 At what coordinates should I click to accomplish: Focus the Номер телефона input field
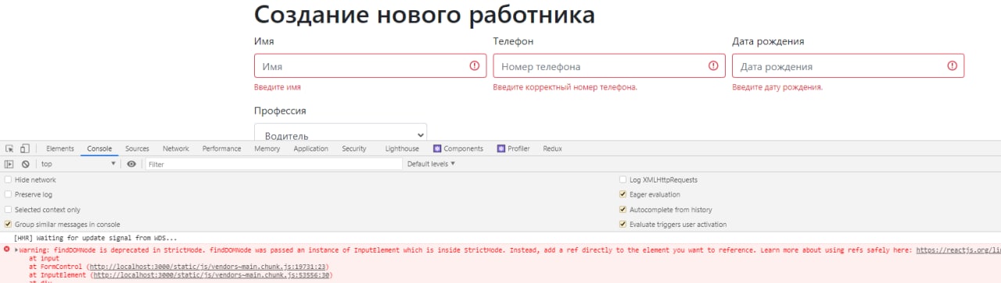pyautogui.click(x=609, y=66)
